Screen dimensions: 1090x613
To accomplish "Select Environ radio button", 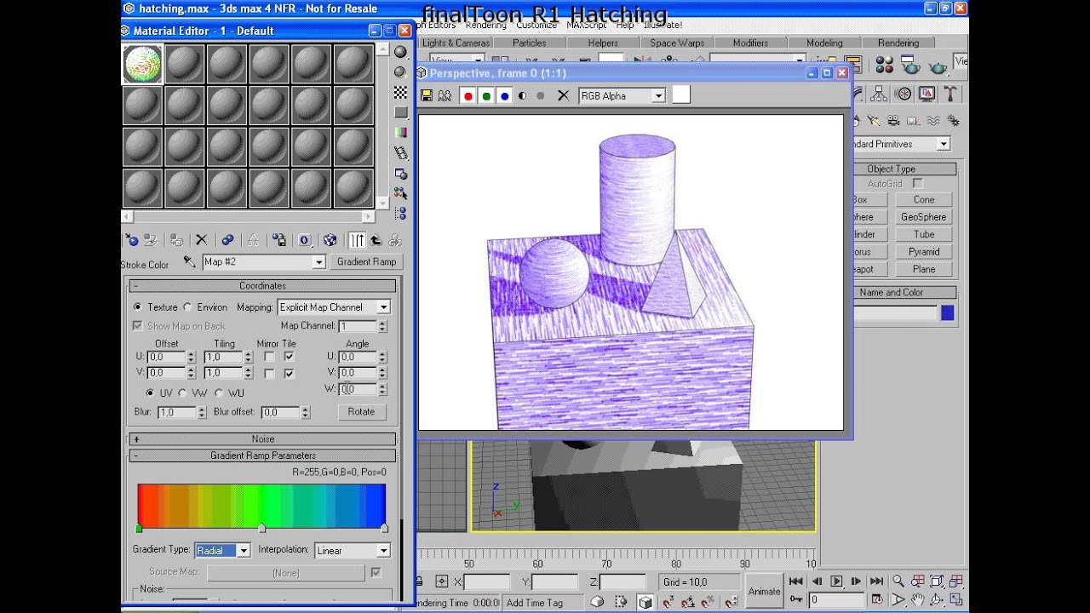I will click(188, 307).
